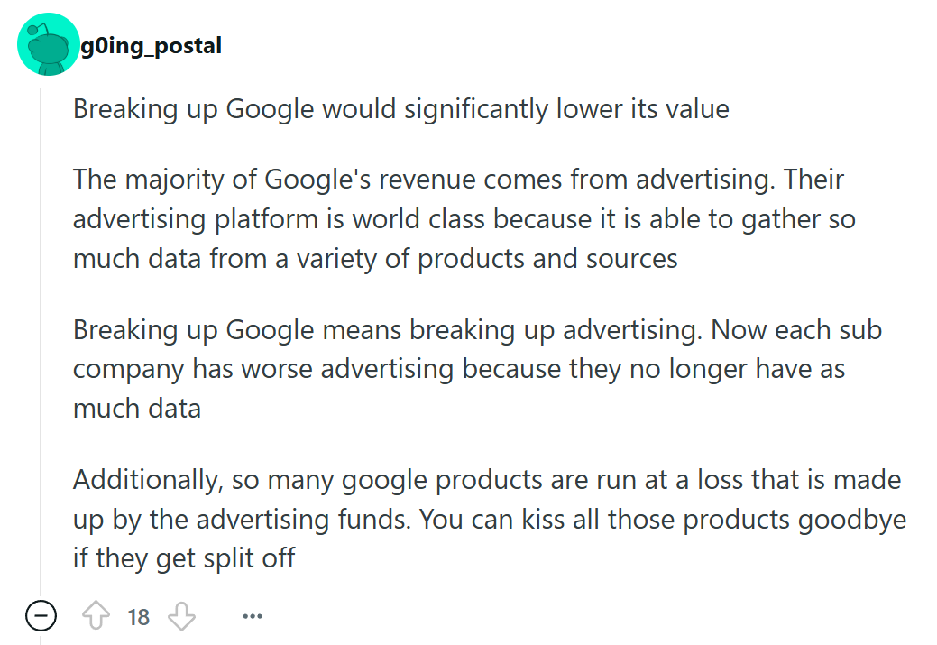
Task: Click the phrase 'world class' in the comment
Action: click(x=418, y=219)
